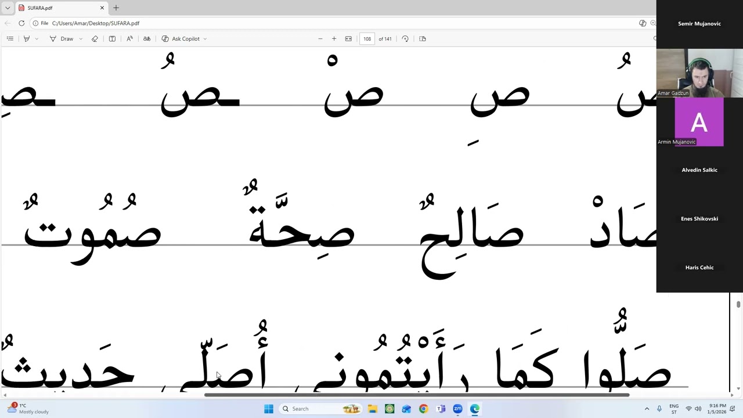The width and height of the screenshot is (743, 418).
Task: Select participant Alvedin Salkic
Action: [699, 170]
